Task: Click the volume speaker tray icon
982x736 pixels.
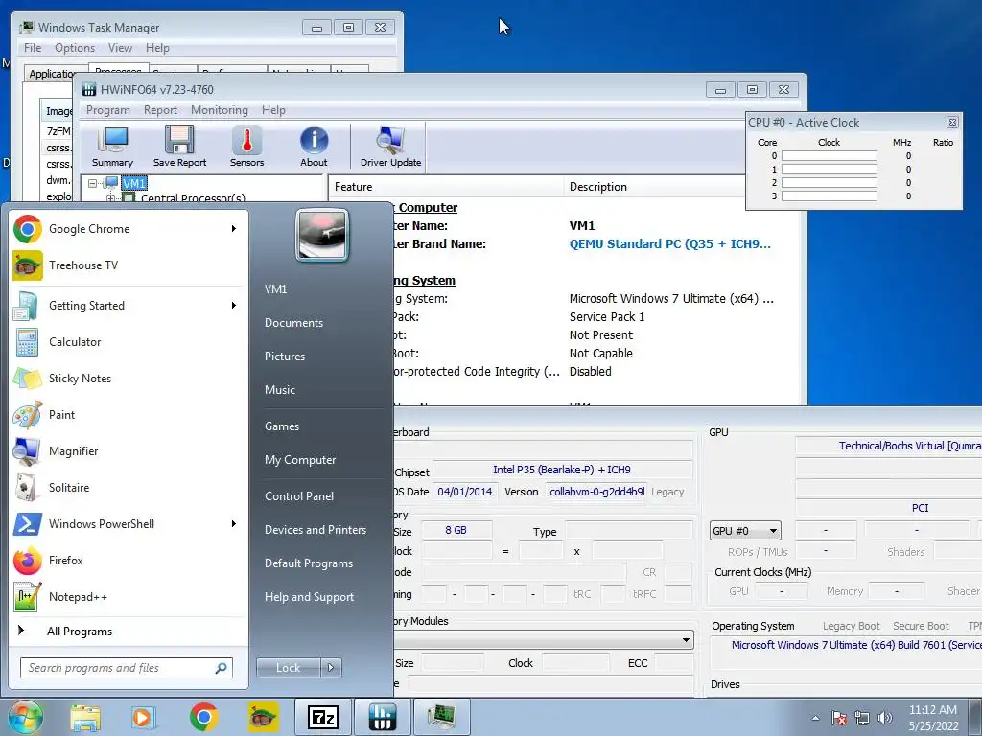Action: [x=885, y=718]
